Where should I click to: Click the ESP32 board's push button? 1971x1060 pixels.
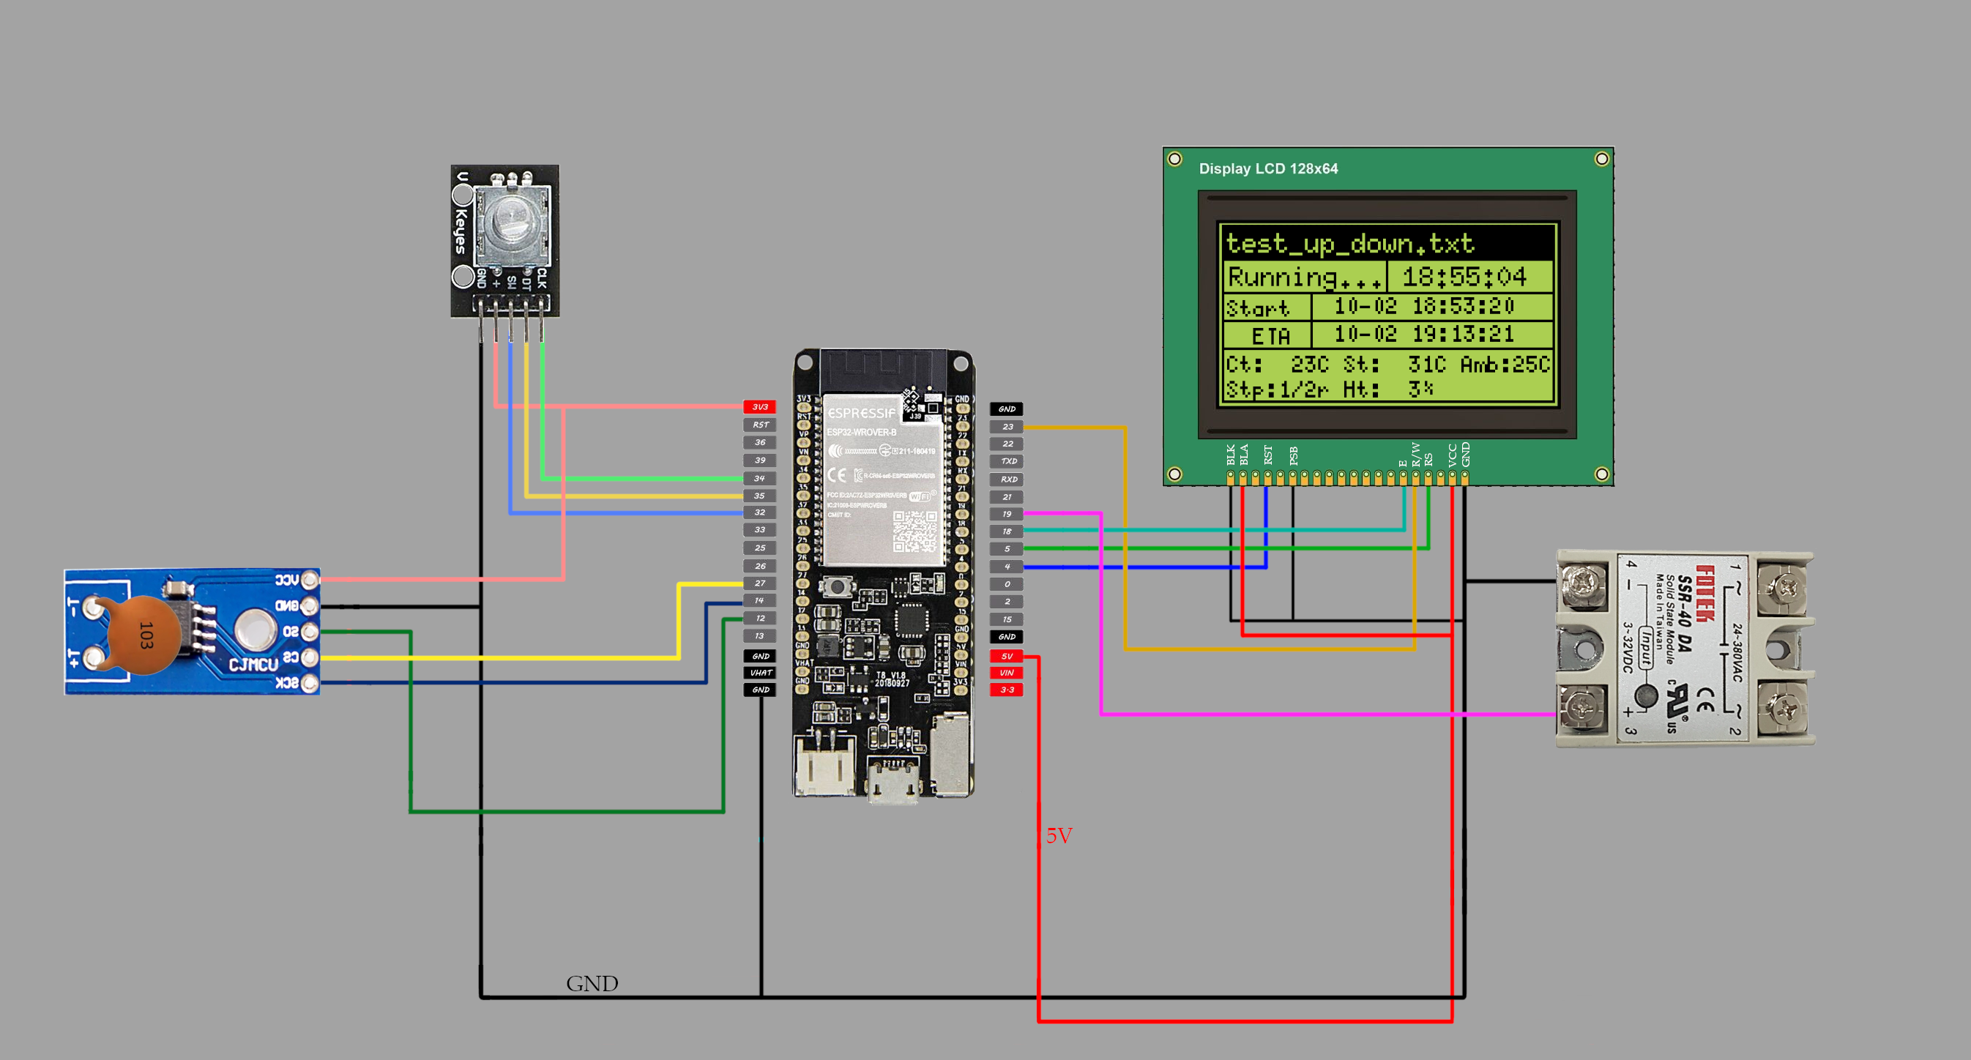tap(838, 586)
